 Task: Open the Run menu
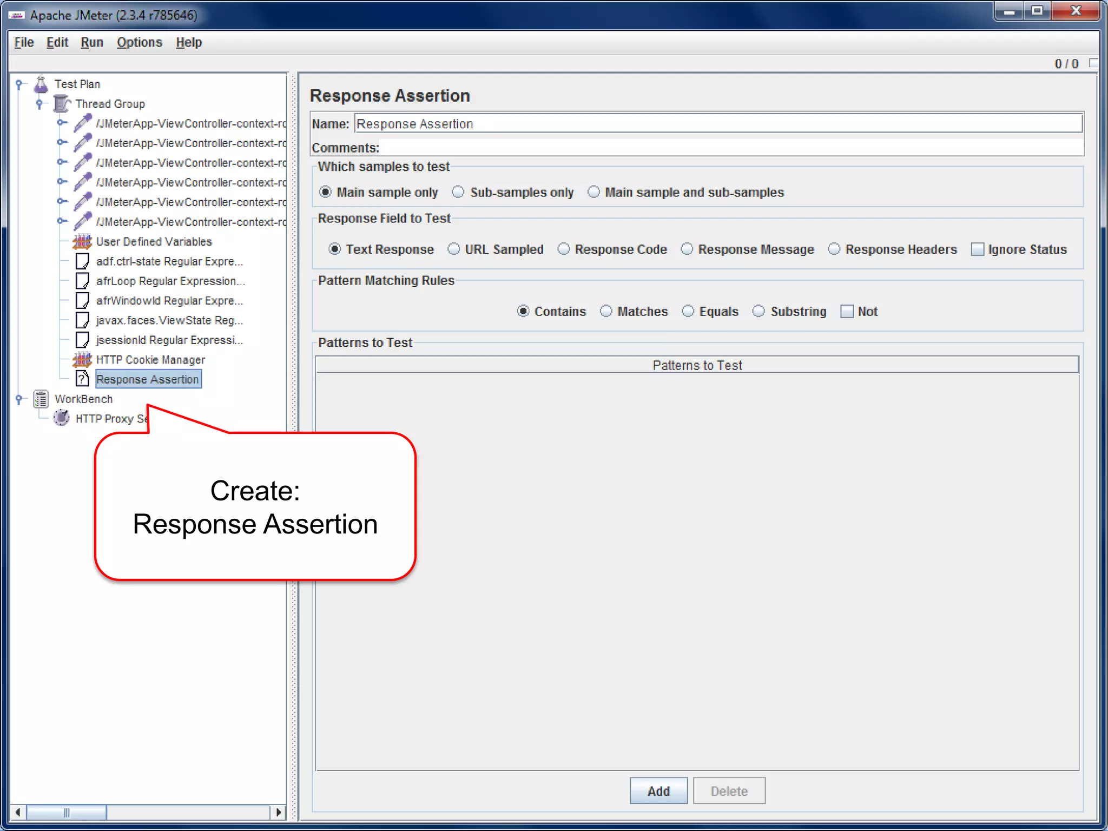tap(92, 42)
